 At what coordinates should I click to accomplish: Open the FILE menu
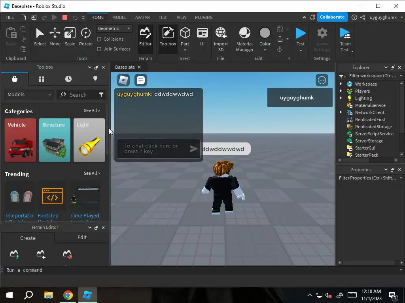(x=10, y=17)
